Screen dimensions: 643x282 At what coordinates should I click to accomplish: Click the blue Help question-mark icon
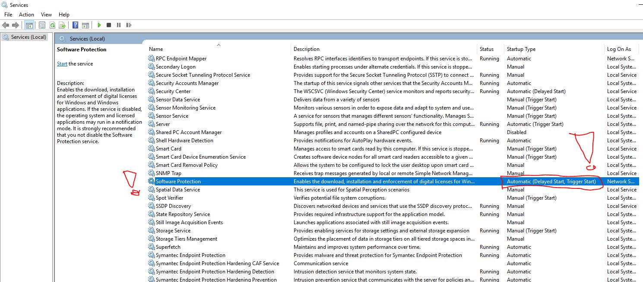[76, 25]
